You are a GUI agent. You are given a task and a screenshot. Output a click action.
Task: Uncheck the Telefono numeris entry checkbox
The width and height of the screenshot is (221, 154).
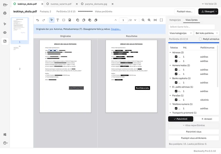(x=176, y=109)
